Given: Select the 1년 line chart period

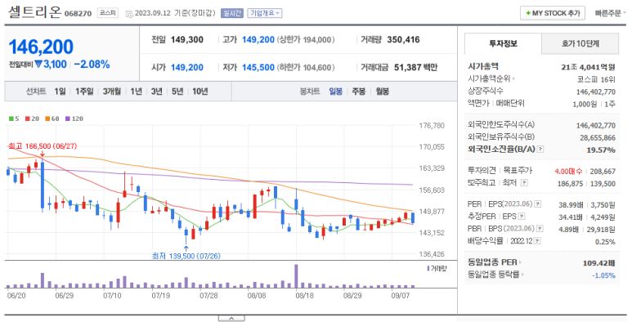Looking at the screenshot, I should [x=136, y=92].
